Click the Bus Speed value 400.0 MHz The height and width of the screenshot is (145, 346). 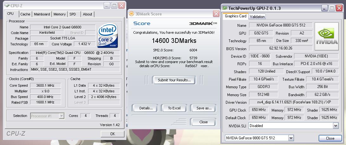pyautogui.click(x=45, y=97)
